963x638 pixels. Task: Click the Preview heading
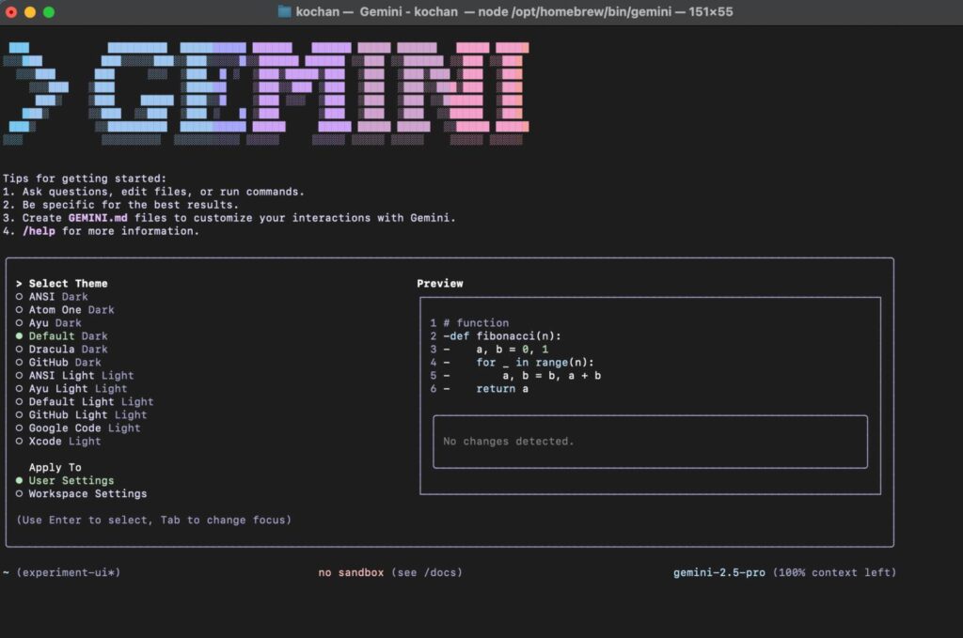tap(440, 284)
